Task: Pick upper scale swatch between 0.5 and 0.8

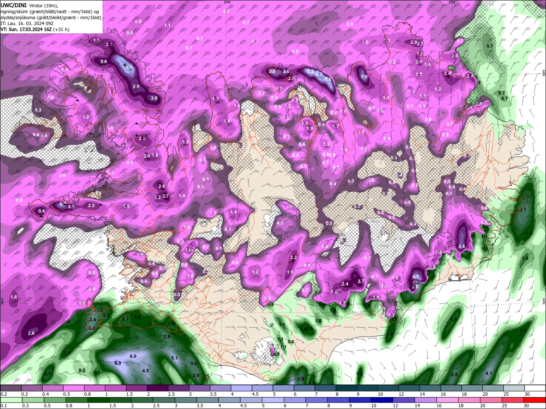Action: (73, 389)
